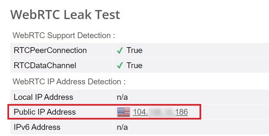Click the "Local IP Address" label

pos(43,97)
